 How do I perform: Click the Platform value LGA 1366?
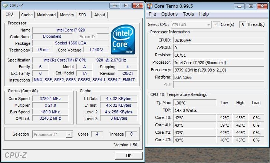click(x=219, y=77)
